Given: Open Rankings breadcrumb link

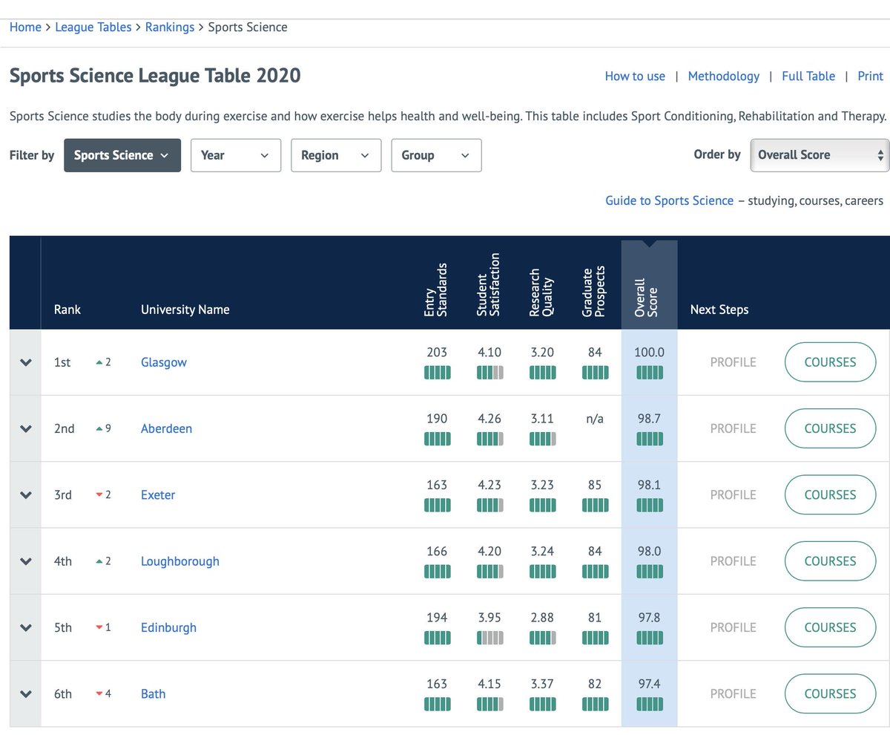Looking at the screenshot, I should [x=170, y=27].
